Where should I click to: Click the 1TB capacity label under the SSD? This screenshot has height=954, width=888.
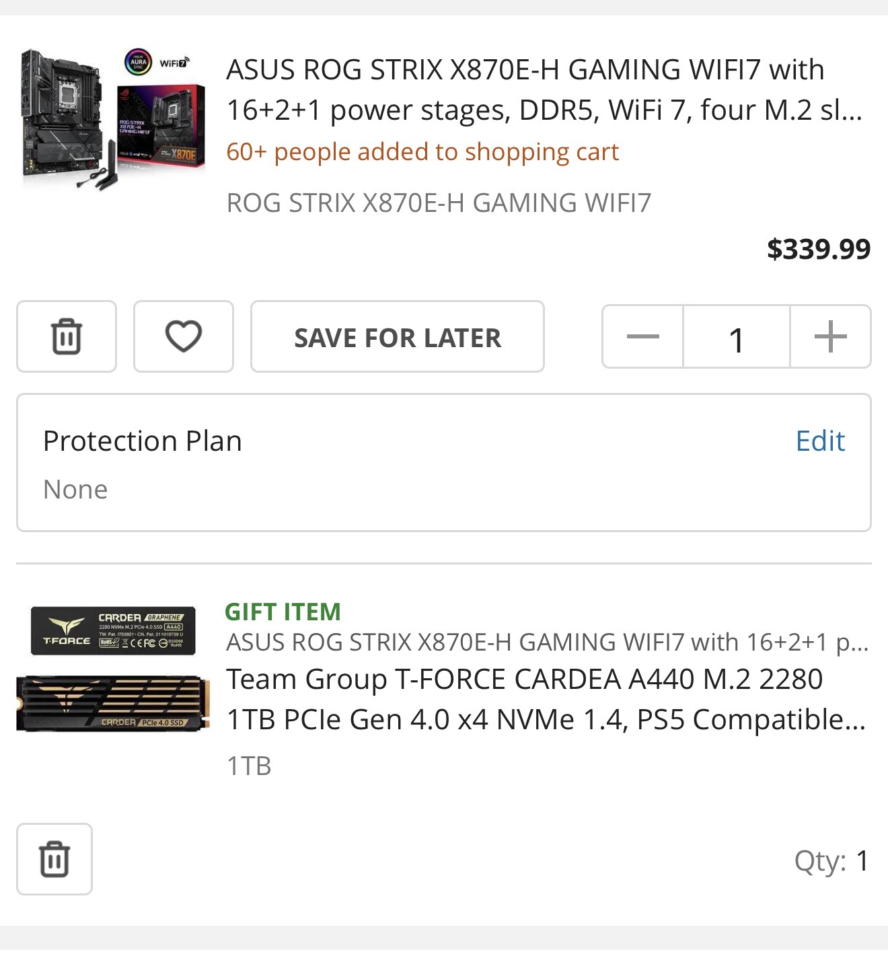pos(249,766)
